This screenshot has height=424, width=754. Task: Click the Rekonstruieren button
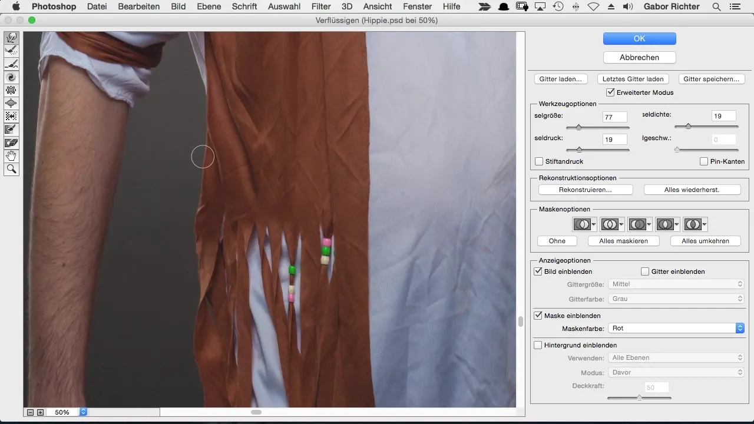[586, 190]
